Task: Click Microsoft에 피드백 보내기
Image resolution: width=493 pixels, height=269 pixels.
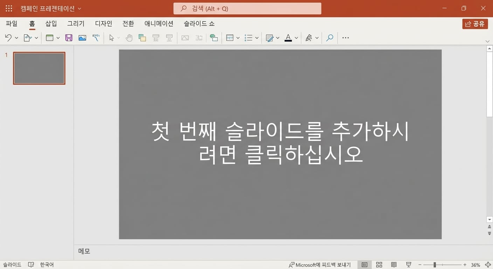Action: (x=320, y=265)
